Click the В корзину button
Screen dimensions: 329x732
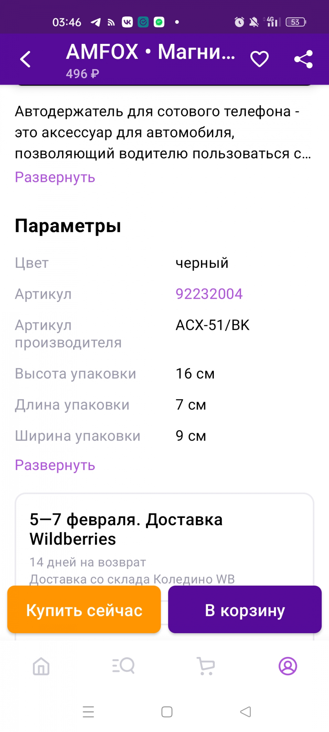245,609
